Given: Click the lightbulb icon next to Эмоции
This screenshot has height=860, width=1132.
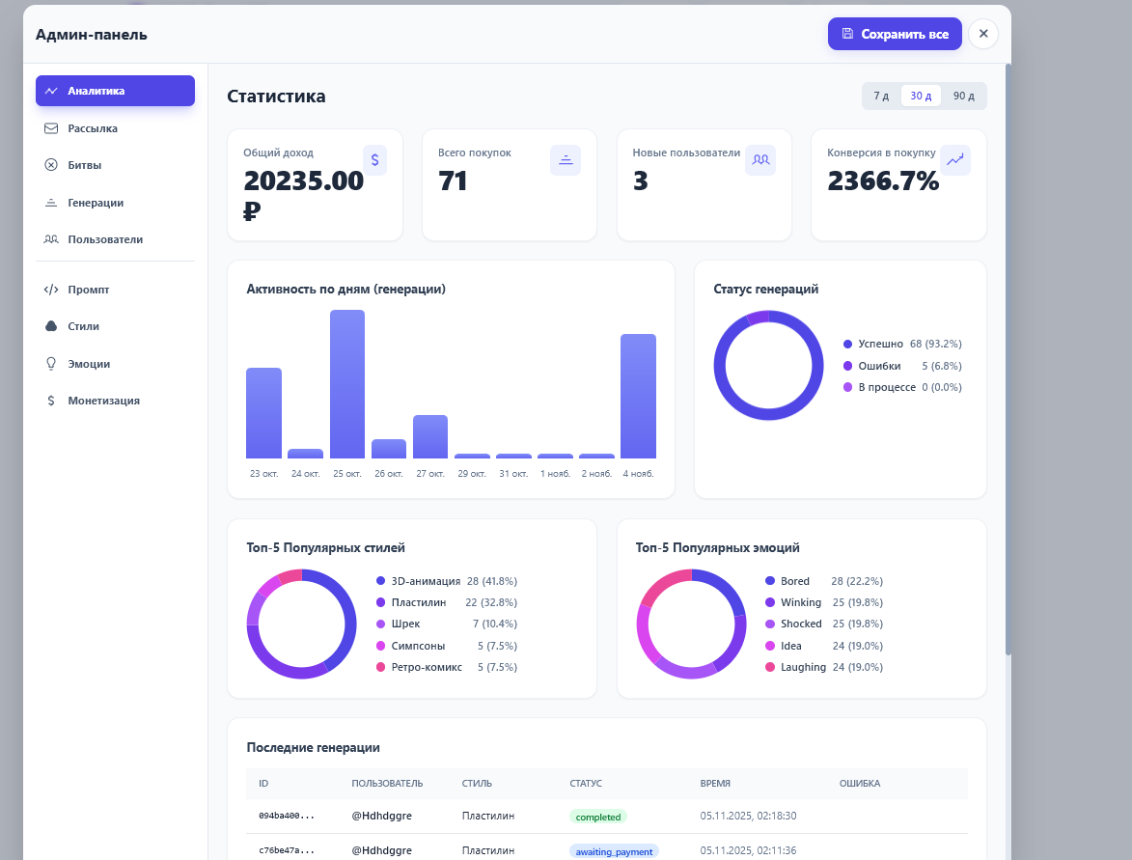Looking at the screenshot, I should coord(51,364).
